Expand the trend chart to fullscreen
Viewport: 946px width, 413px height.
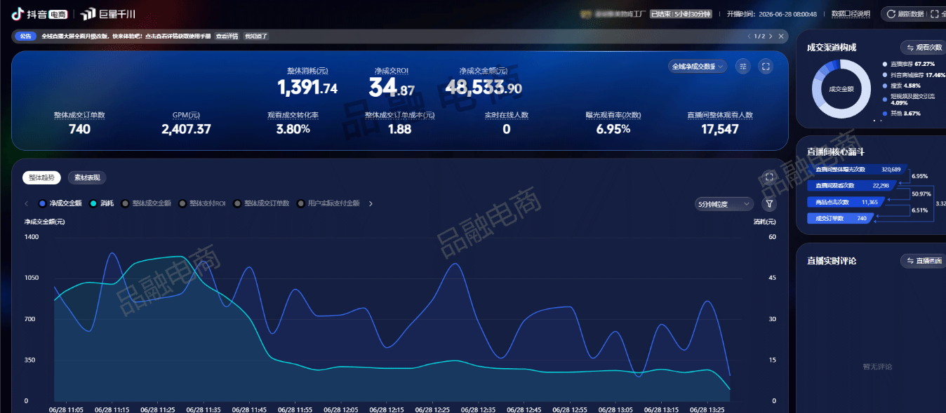point(769,177)
